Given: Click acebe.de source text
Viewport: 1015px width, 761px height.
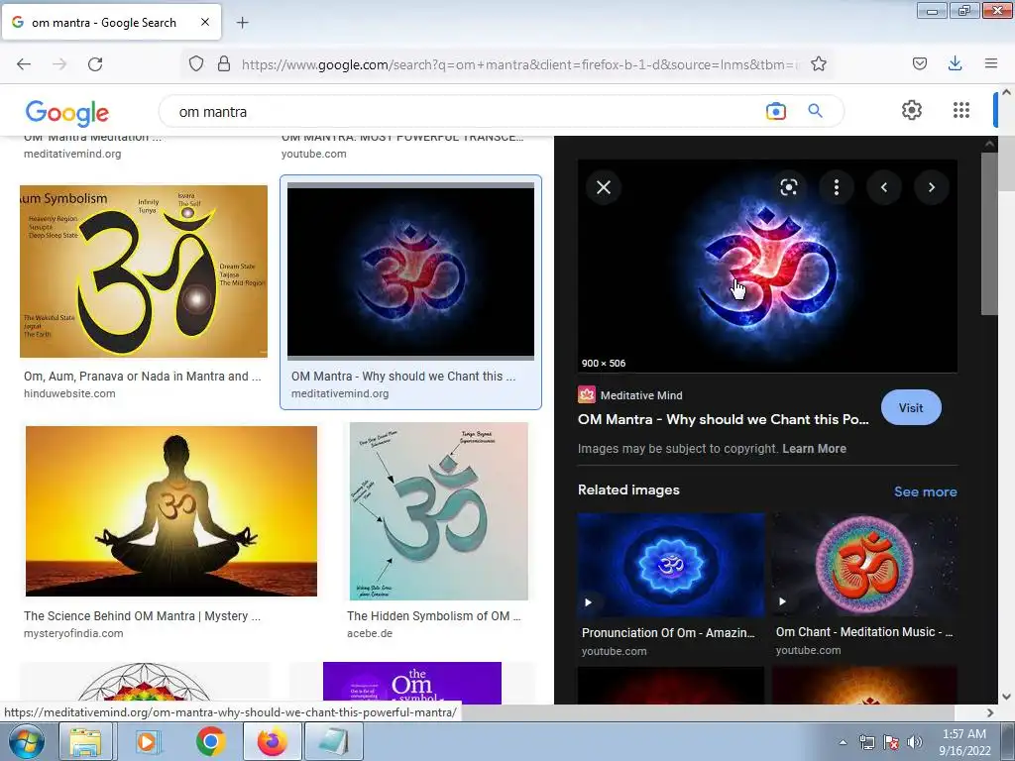Looking at the screenshot, I should point(370,633).
